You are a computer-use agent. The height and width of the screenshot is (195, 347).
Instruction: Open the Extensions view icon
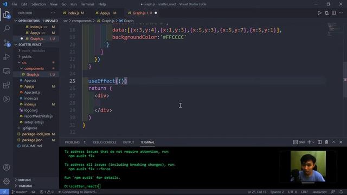7,85
